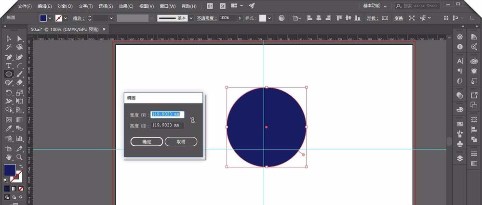The height and width of the screenshot is (205, 482).
Task: Open the 窗口(W) menu
Action: click(168, 6)
